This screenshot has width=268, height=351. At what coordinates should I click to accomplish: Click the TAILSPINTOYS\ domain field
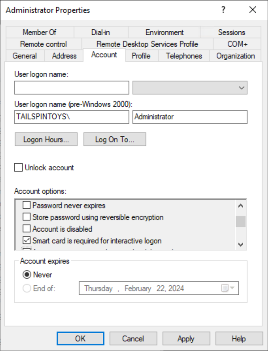point(72,117)
